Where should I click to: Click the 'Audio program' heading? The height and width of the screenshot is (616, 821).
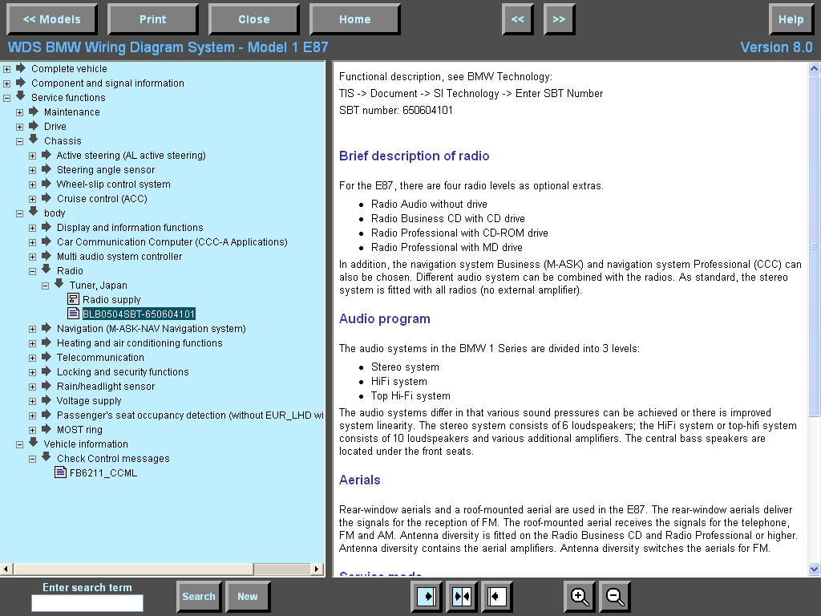[x=385, y=318]
